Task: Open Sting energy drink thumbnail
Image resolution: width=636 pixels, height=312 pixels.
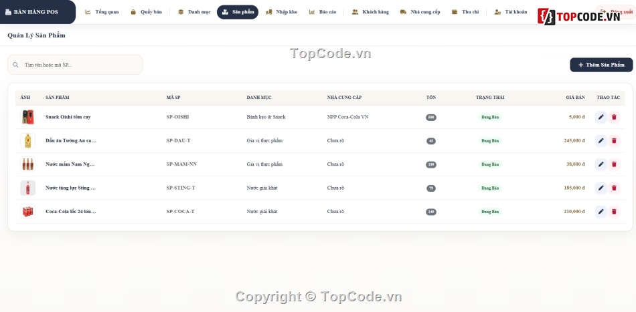Action: pyautogui.click(x=28, y=188)
